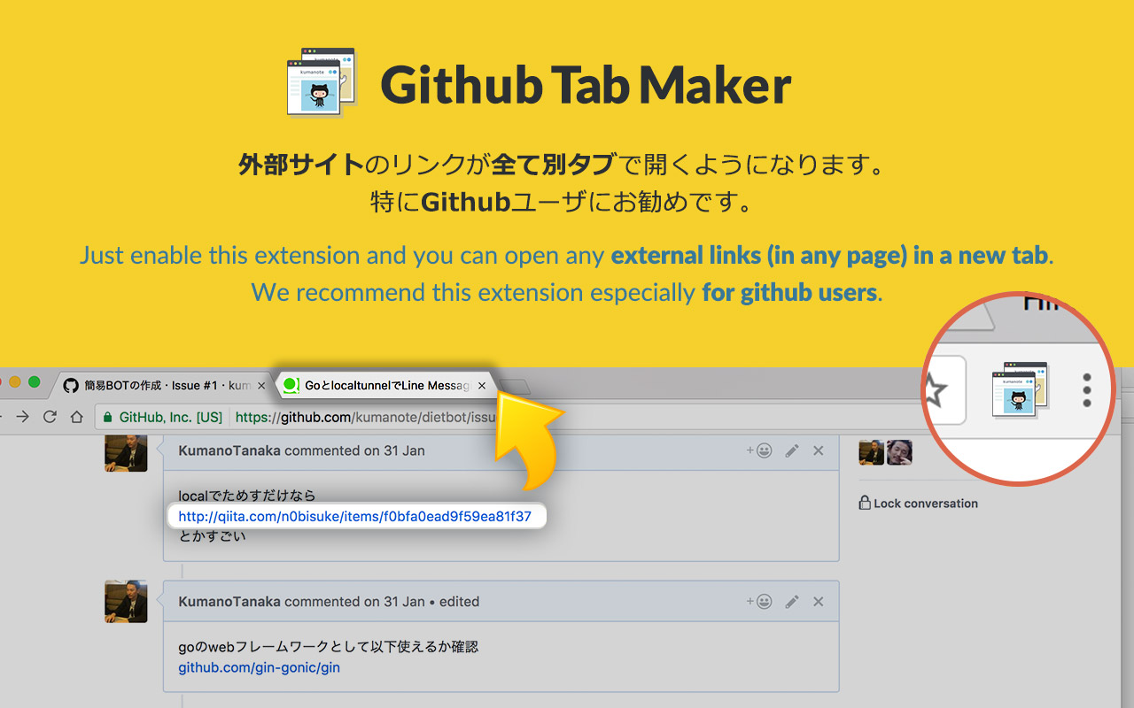Click the browser forward arrow
This screenshot has height=708, width=1134.
point(23,417)
